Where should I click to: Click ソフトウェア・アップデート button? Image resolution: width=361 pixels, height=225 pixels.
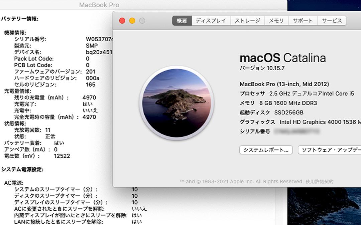pyautogui.click(x=330, y=150)
